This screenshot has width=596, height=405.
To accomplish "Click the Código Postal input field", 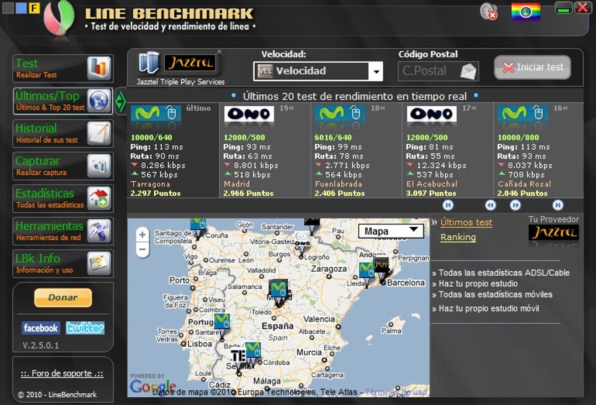I will [438, 71].
